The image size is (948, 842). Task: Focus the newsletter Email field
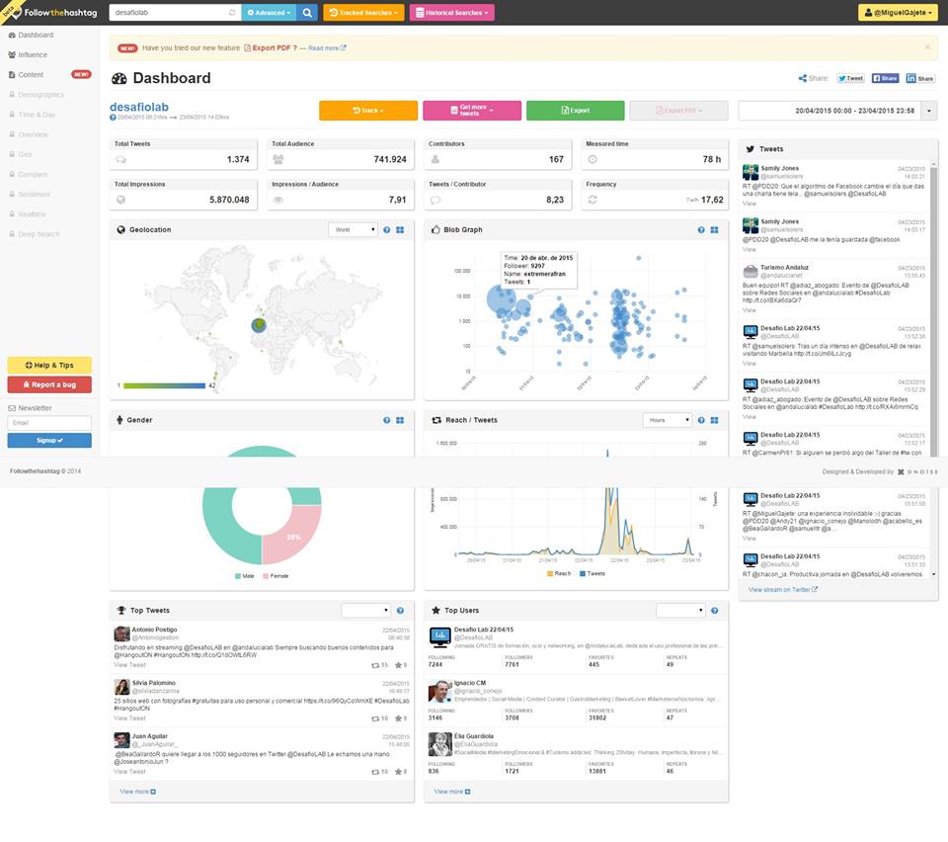pyautogui.click(x=49, y=423)
